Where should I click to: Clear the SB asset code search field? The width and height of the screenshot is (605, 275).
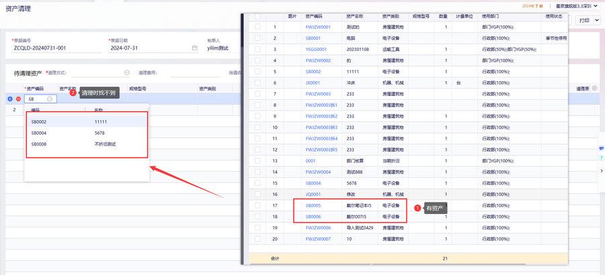[50, 99]
